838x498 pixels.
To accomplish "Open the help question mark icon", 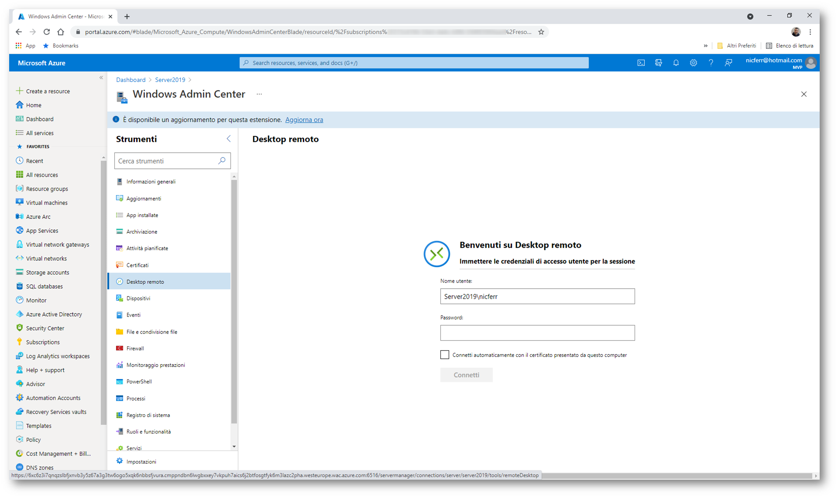I will (711, 63).
